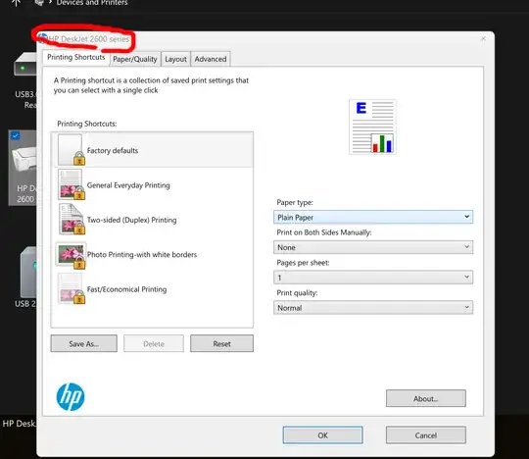Screen dimensions: 529x459
Task: Open the Paper/Quality tab
Action: pos(135,59)
